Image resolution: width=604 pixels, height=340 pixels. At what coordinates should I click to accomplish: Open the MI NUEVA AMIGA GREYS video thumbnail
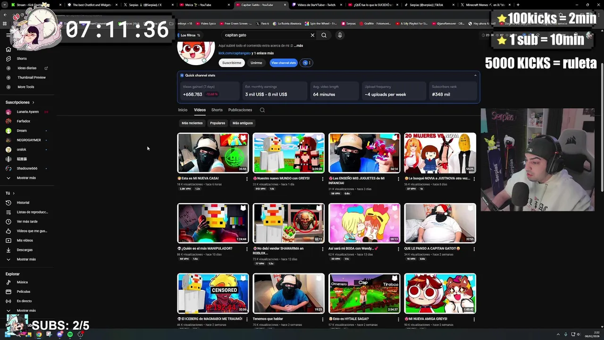[440, 293]
